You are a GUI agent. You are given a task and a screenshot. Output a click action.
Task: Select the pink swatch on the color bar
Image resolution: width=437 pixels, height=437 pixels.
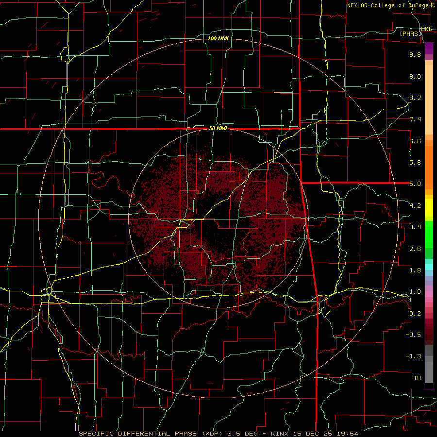[429, 294]
